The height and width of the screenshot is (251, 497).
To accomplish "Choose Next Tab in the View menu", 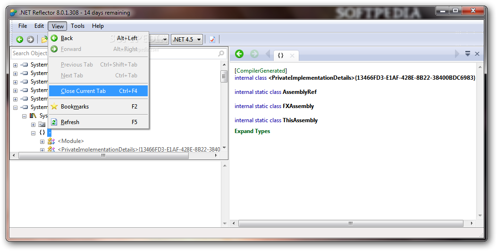I will tap(99, 75).
